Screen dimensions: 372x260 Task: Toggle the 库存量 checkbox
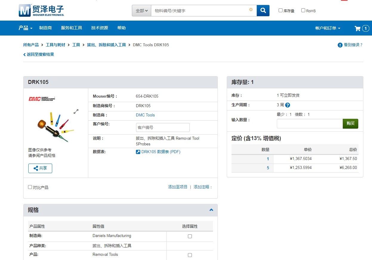coord(280,10)
